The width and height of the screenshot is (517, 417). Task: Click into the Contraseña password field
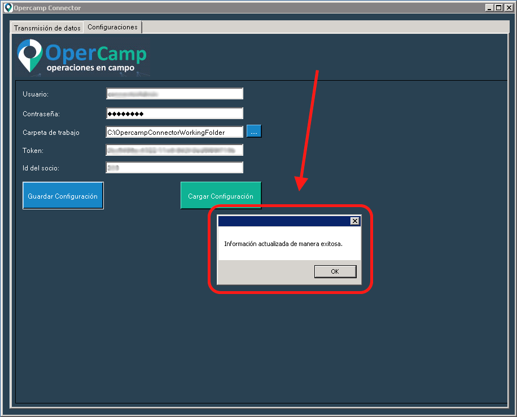pyautogui.click(x=174, y=113)
